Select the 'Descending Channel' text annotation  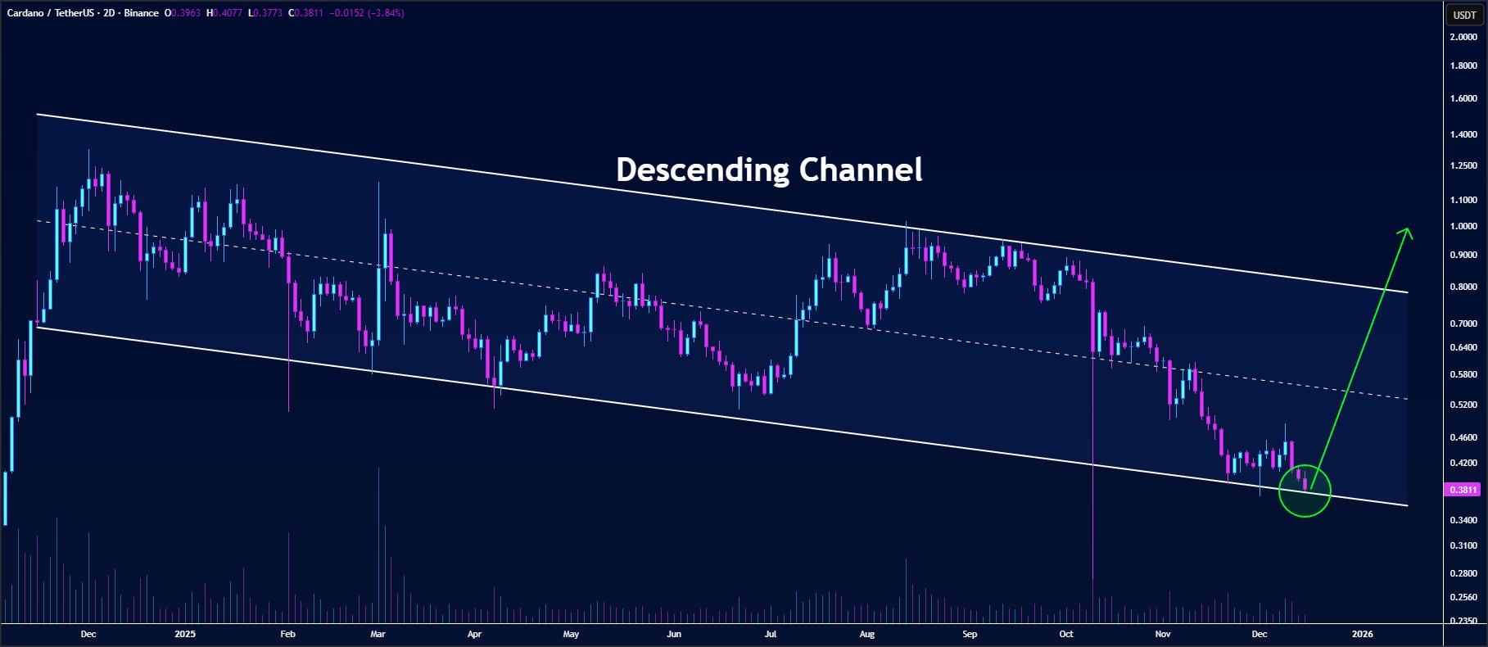[768, 170]
